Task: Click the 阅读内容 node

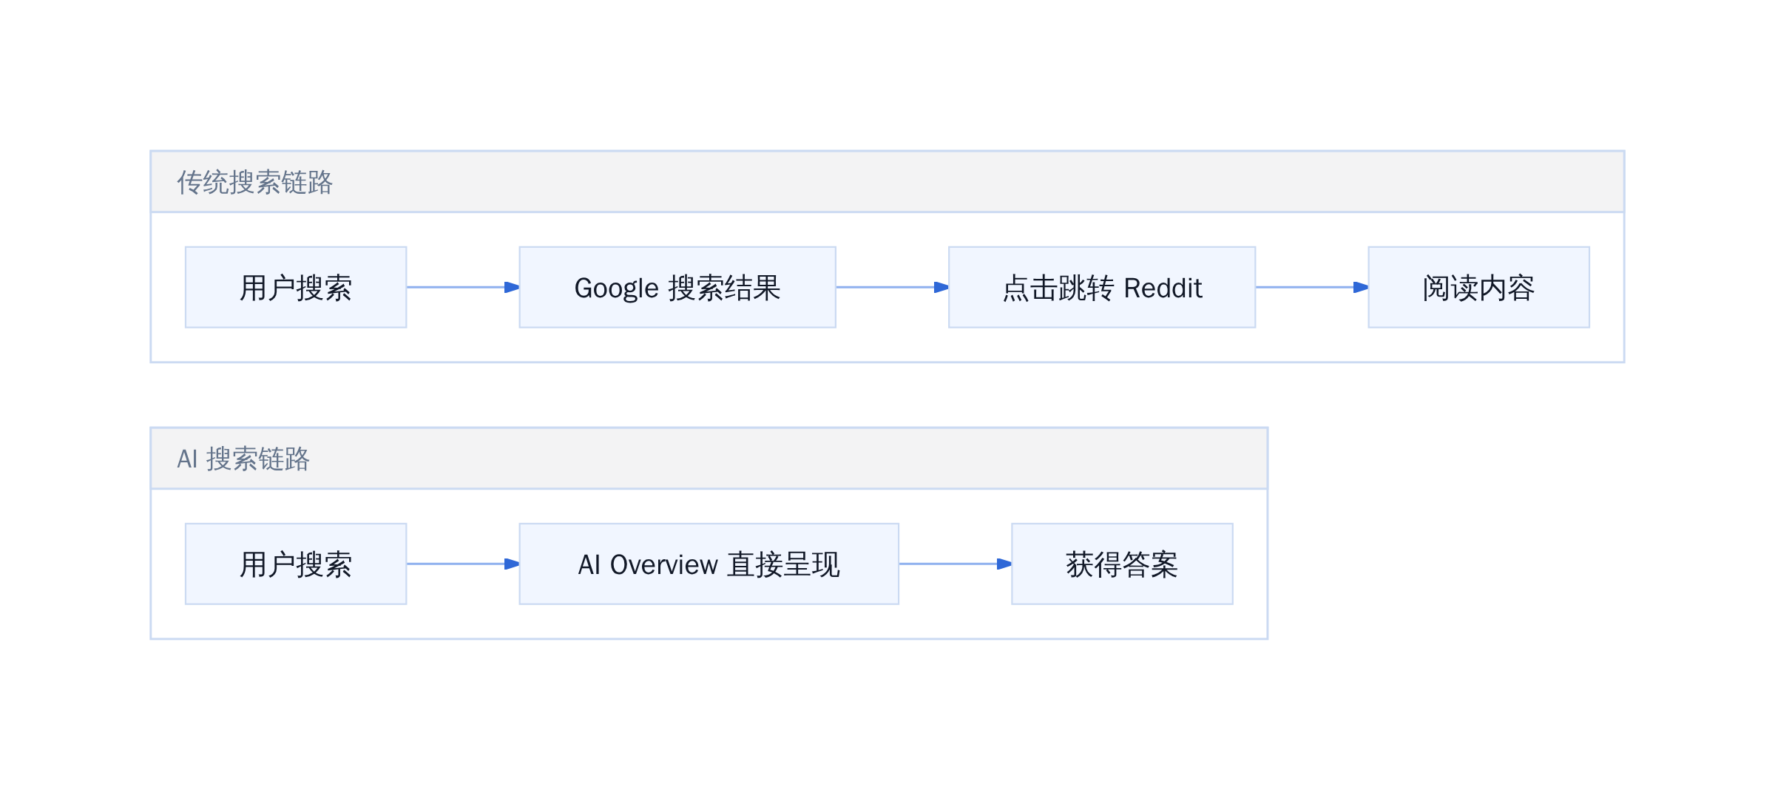Action: pyautogui.click(x=1479, y=287)
